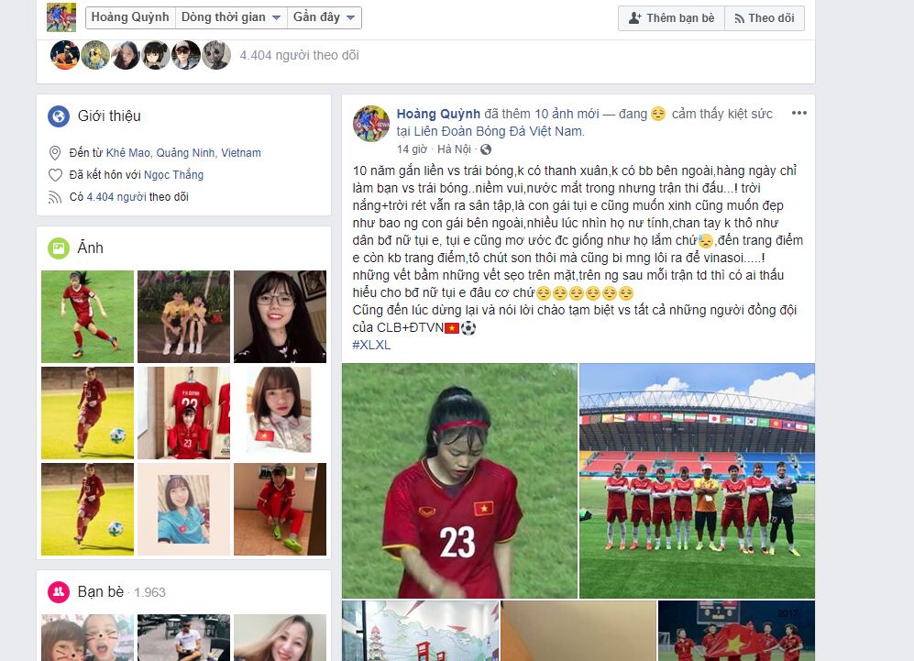This screenshot has width=914, height=661.
Task: Open the post options three-dot menu
Action: [x=798, y=113]
